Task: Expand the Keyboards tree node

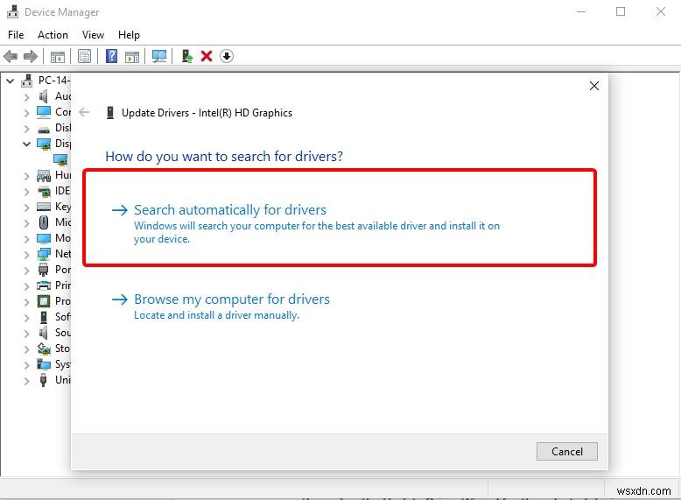Action: coord(27,207)
